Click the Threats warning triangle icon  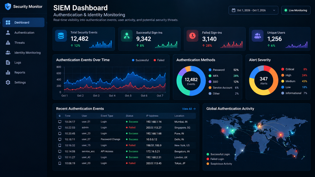coord(8,42)
